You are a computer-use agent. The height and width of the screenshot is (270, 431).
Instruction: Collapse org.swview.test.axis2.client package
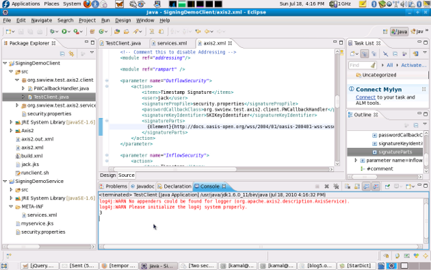click(17, 79)
